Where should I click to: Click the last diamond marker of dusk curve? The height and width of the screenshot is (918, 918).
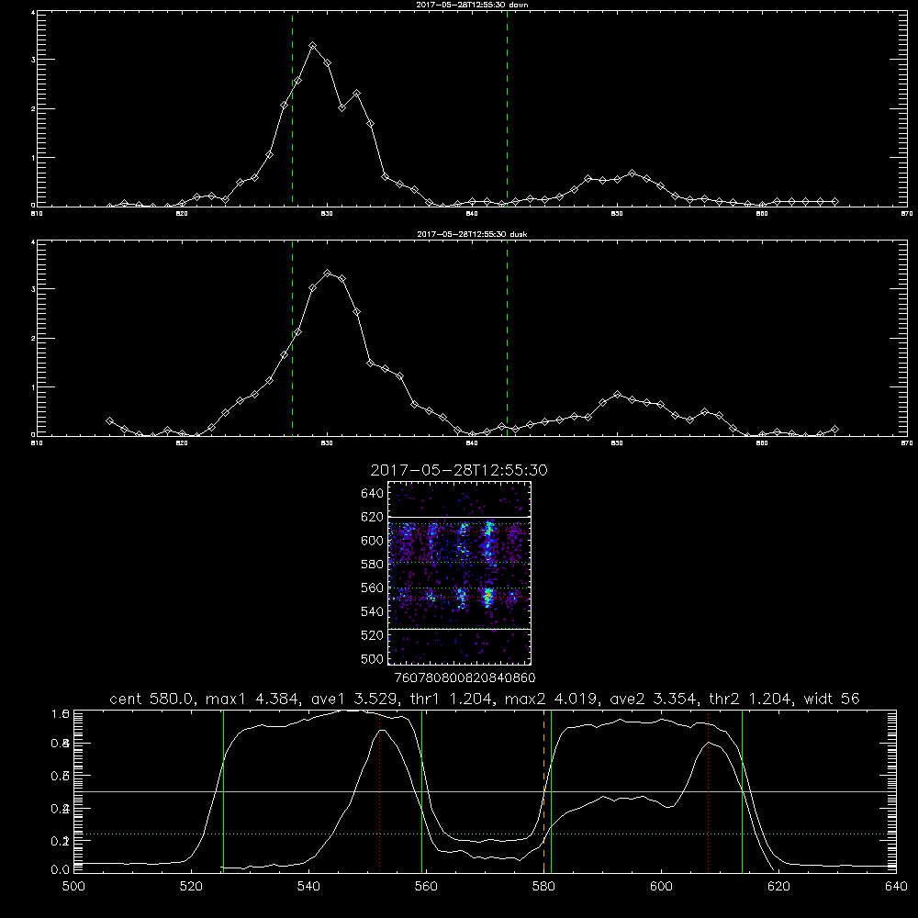tap(834, 430)
